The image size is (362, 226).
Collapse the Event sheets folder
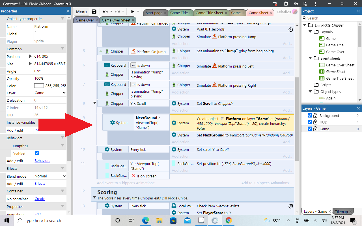[x=311, y=58]
